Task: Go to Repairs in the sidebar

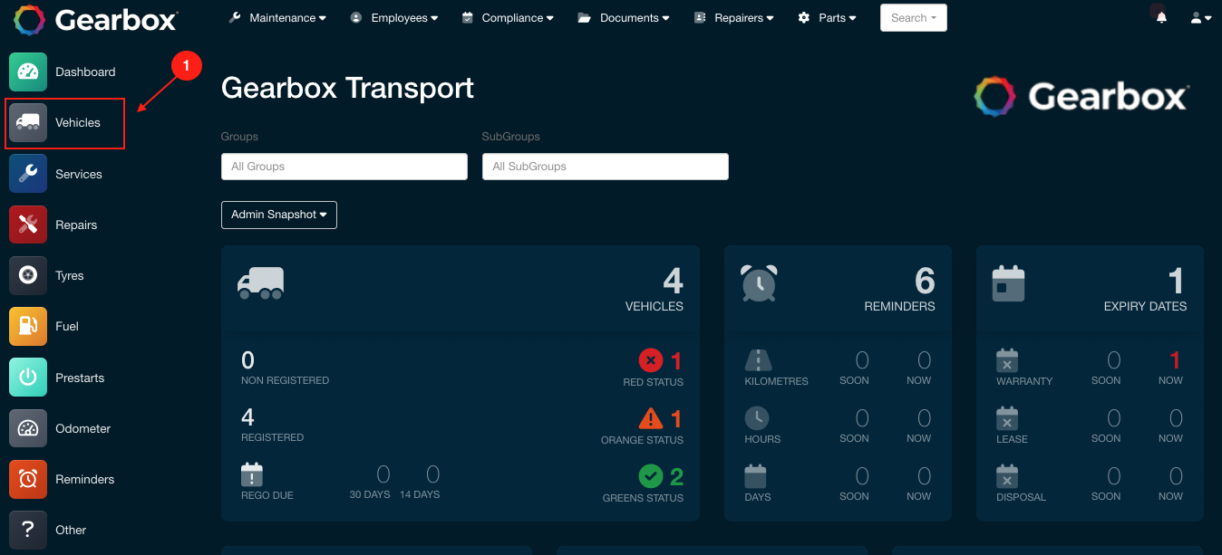Action: click(76, 225)
